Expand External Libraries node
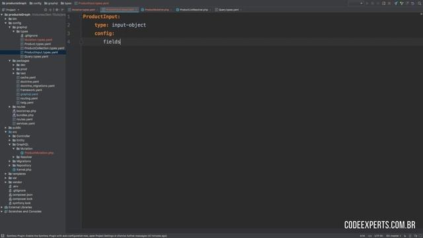423x238 pixels. 2,207
